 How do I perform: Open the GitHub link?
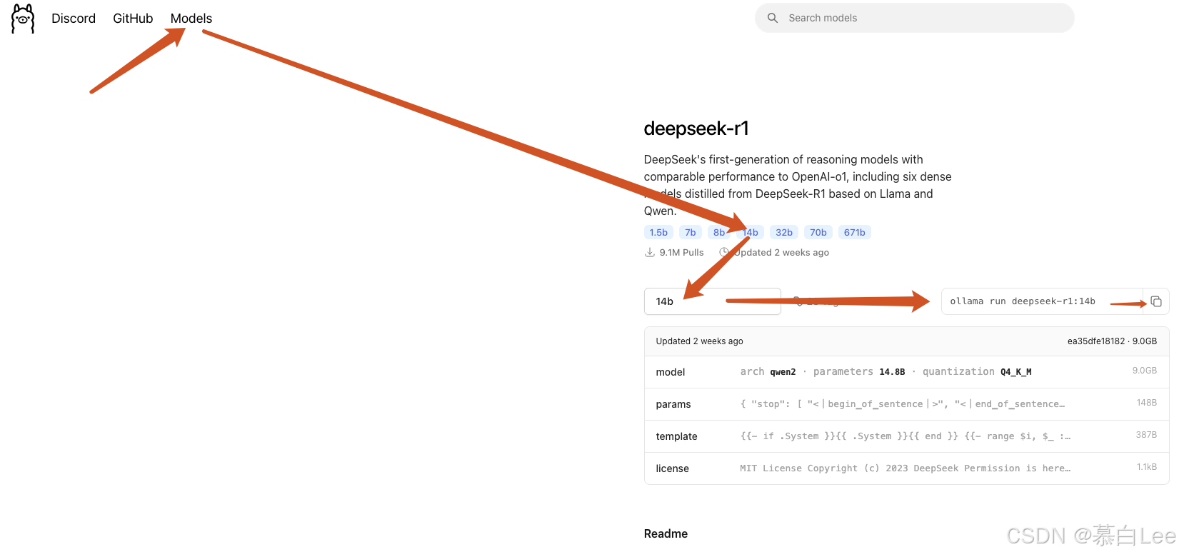tap(133, 19)
